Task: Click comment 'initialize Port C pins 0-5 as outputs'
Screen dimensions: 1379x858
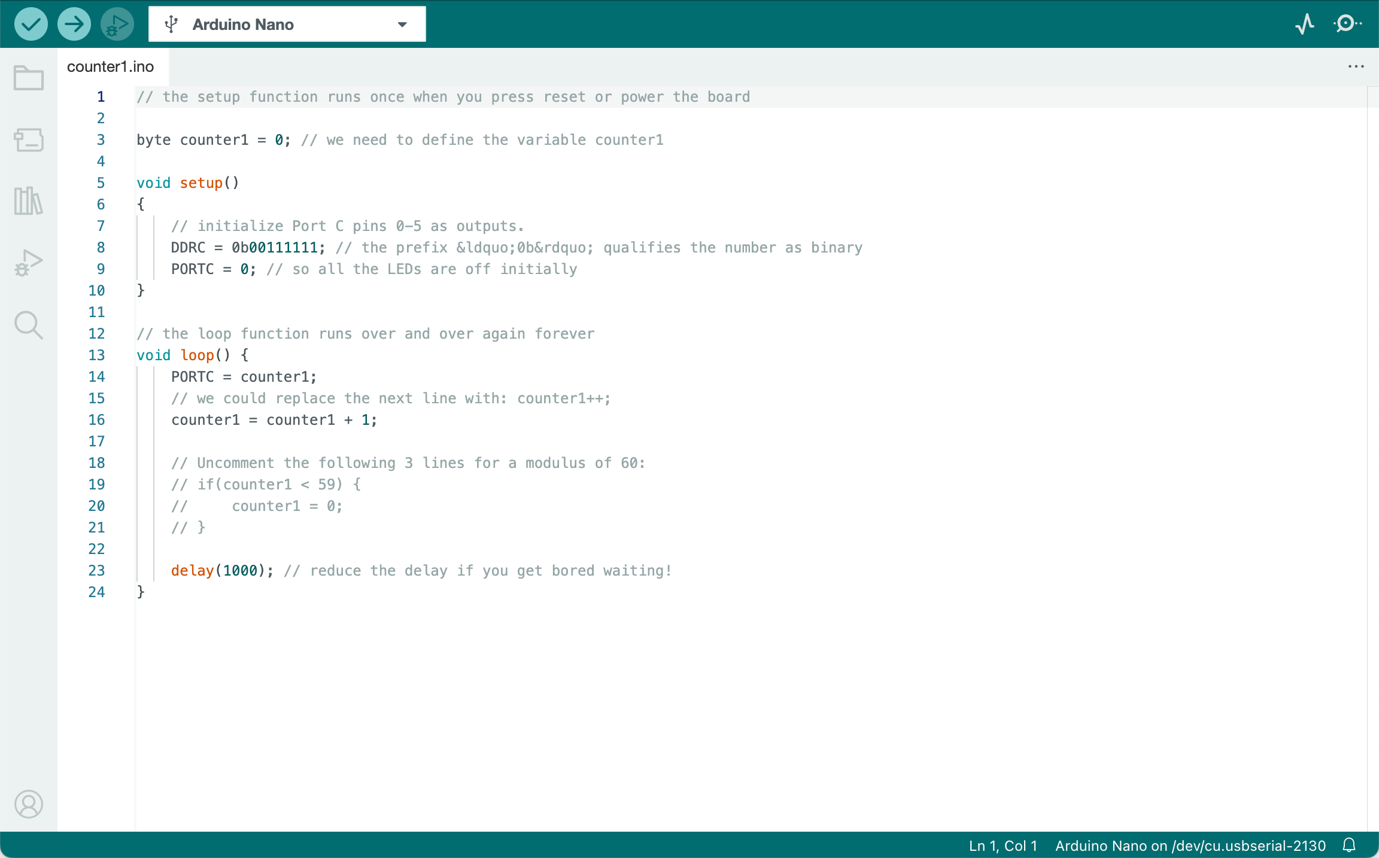Action: (347, 226)
